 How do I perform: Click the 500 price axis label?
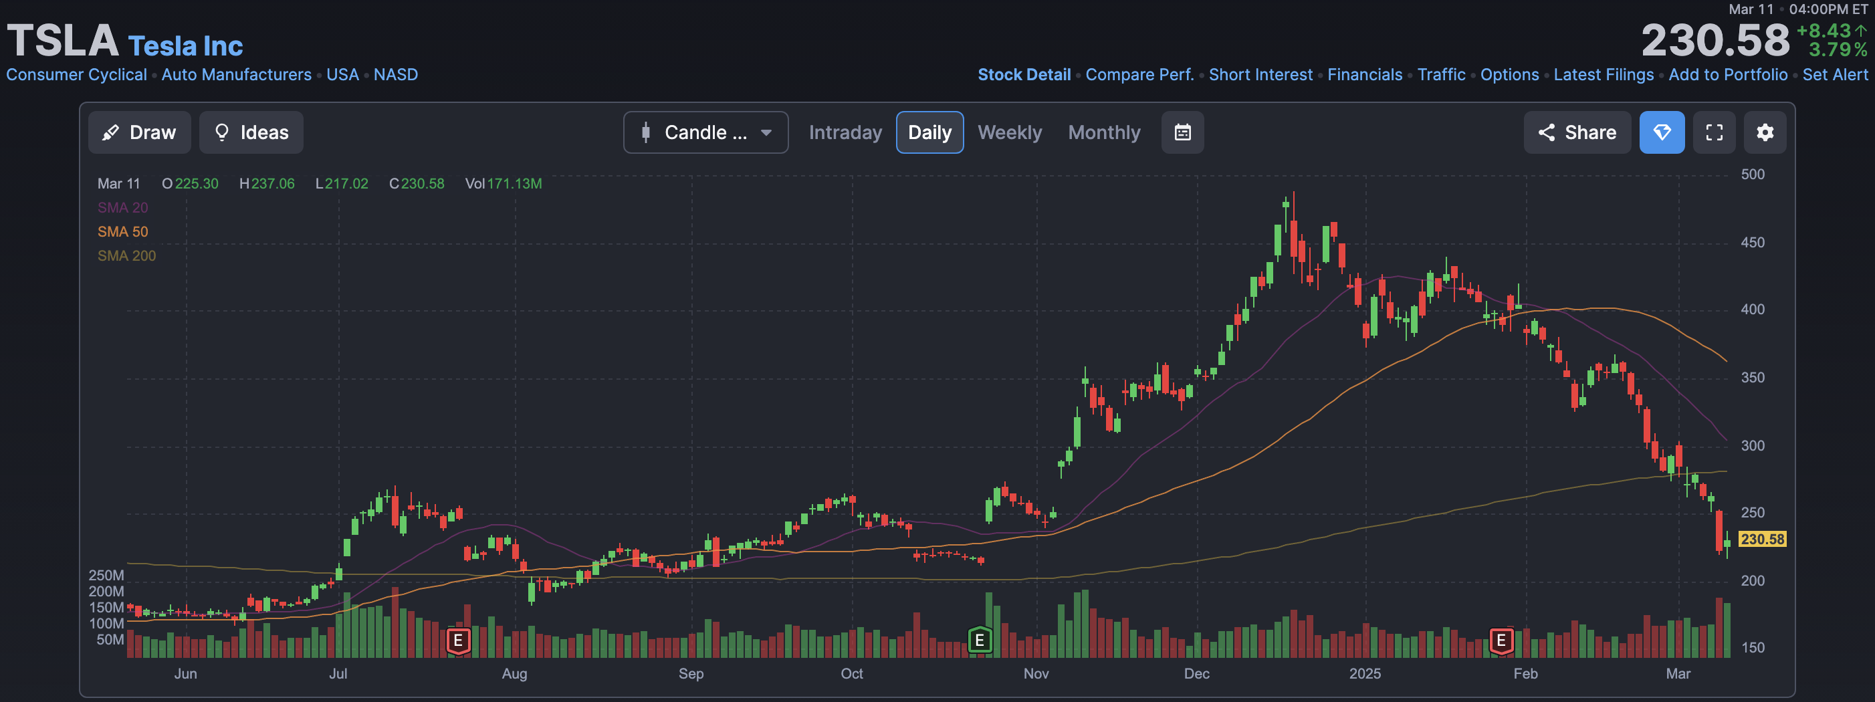pos(1753,174)
